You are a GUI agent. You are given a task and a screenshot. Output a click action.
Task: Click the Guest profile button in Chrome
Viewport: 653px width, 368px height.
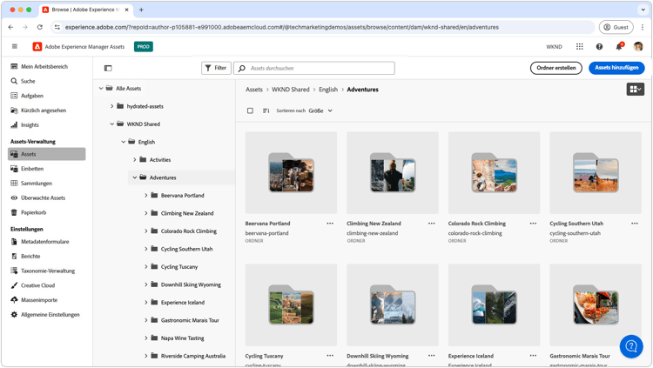tap(616, 27)
